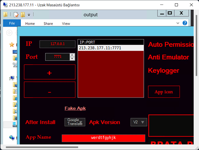Select the Local Disk Windows drive icon

15,125
